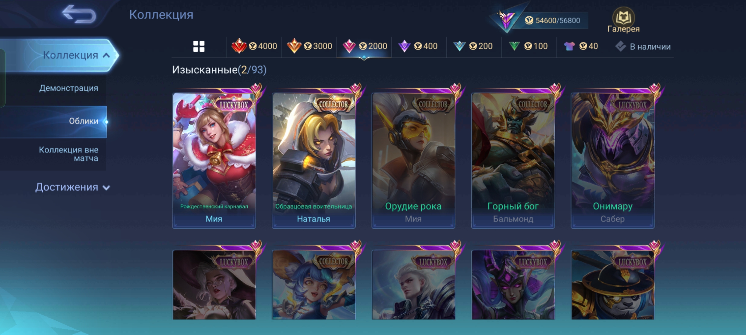The height and width of the screenshot is (335, 746).
Task: Open the Демонстрация sidebar item
Action: point(69,88)
